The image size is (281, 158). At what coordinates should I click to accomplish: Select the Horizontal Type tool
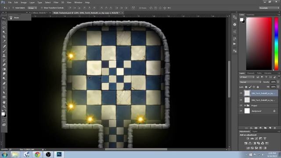4,88
